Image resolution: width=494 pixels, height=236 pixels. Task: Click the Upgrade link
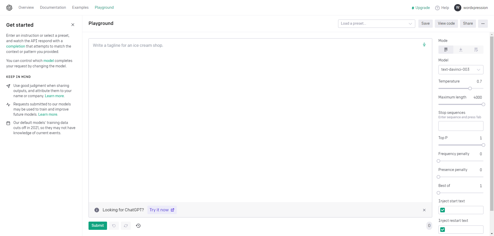(422, 8)
